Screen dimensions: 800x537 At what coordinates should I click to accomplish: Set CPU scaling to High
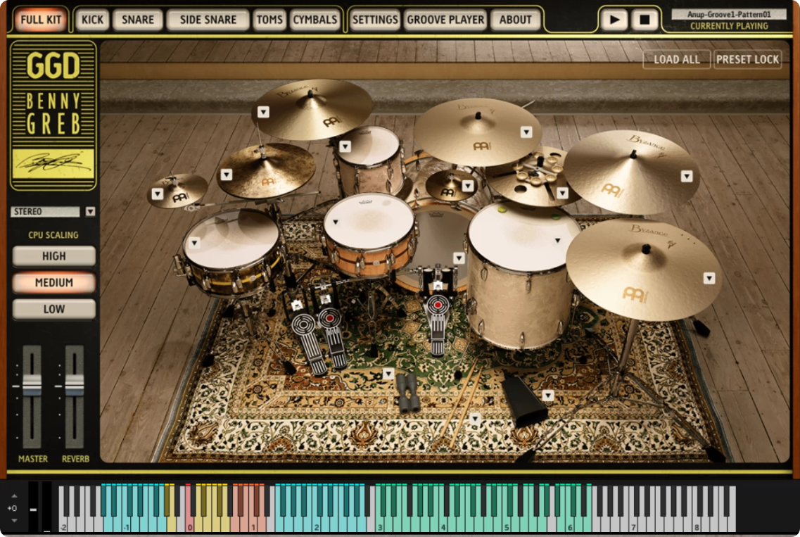(53, 255)
